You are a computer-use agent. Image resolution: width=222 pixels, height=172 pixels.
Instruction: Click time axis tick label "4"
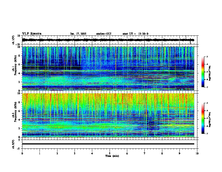coord(92,153)
